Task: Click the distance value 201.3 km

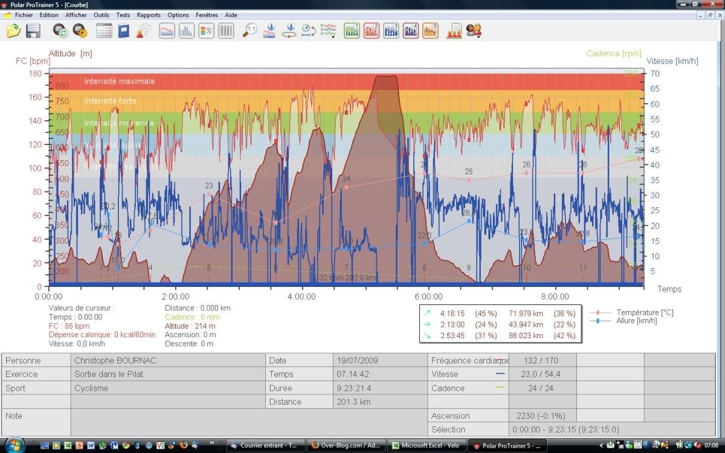Action: [x=354, y=402]
